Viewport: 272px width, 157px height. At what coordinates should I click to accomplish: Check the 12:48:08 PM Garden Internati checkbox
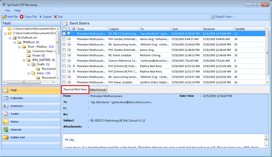64,50
